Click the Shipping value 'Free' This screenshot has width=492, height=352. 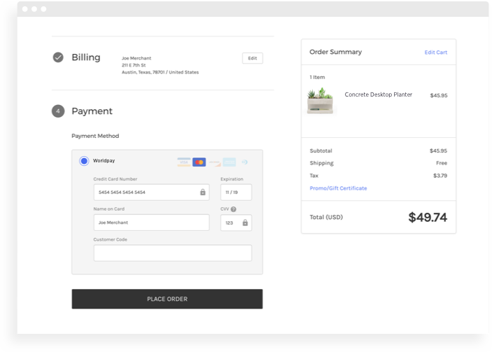point(442,163)
